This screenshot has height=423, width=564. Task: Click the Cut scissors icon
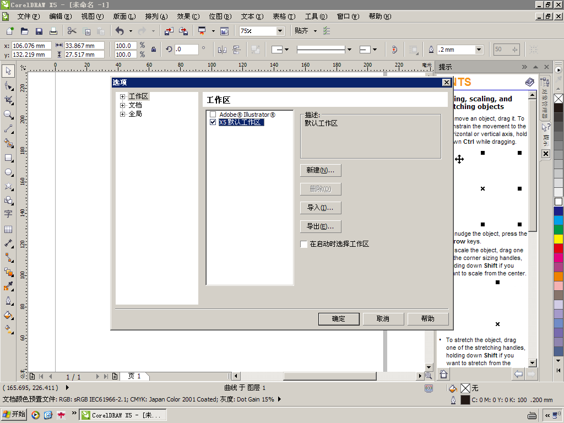click(x=72, y=31)
